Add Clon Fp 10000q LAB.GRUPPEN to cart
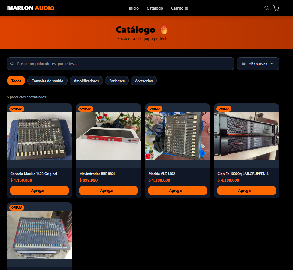The image size is (293, 270). (x=247, y=191)
